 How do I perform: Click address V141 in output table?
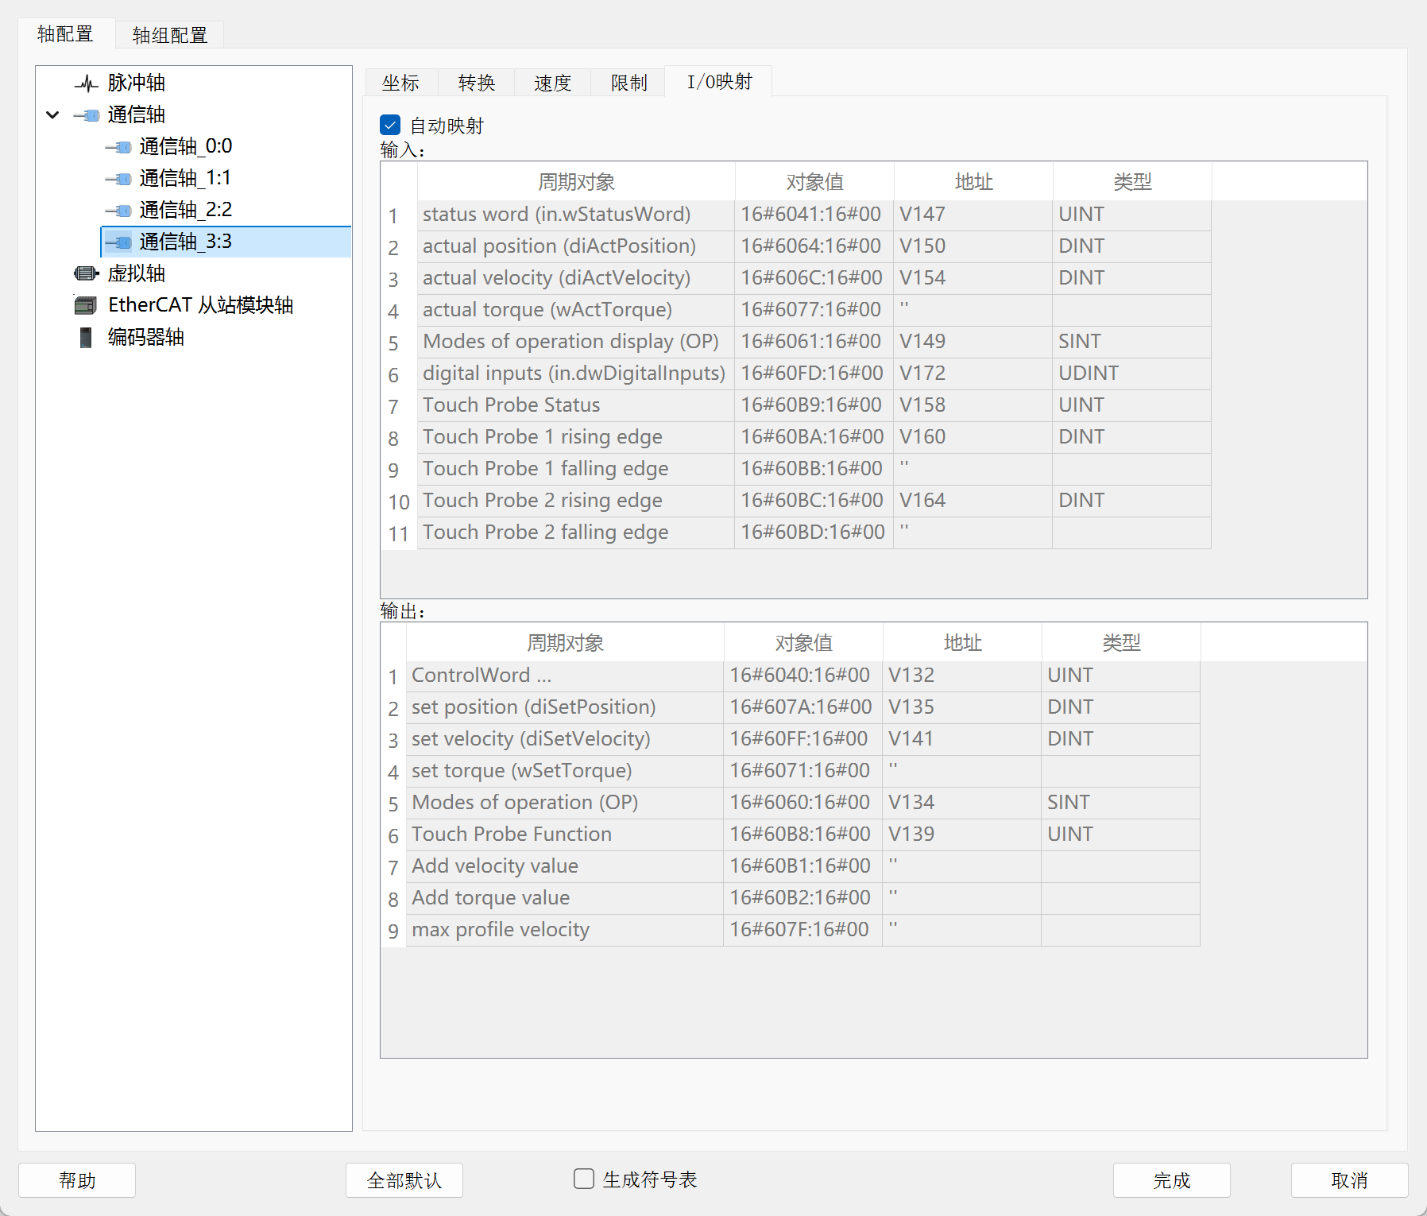coord(962,739)
